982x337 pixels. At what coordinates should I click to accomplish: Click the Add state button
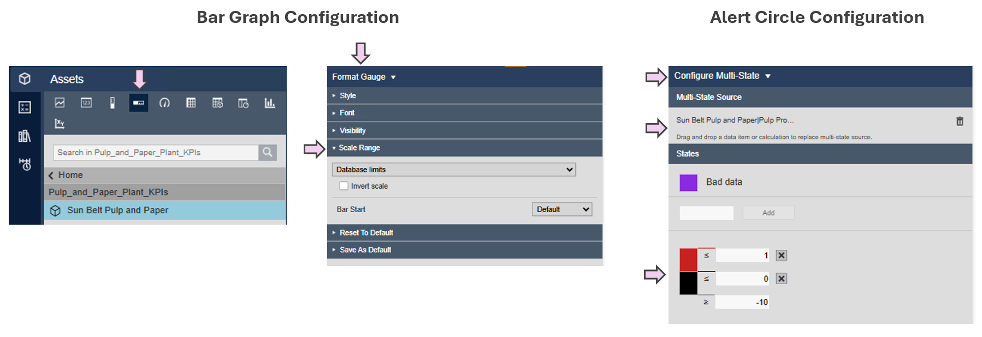tap(768, 213)
